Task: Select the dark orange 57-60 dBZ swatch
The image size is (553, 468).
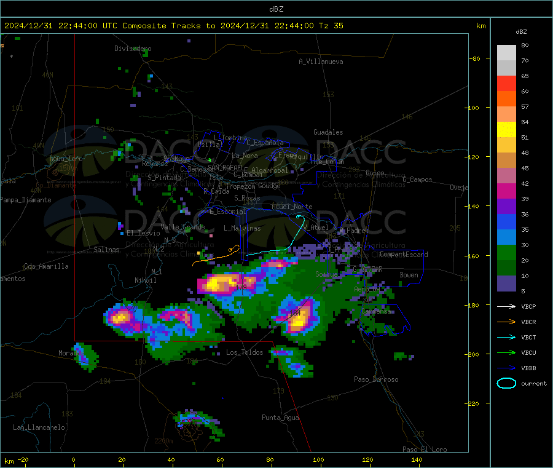Action: point(506,99)
